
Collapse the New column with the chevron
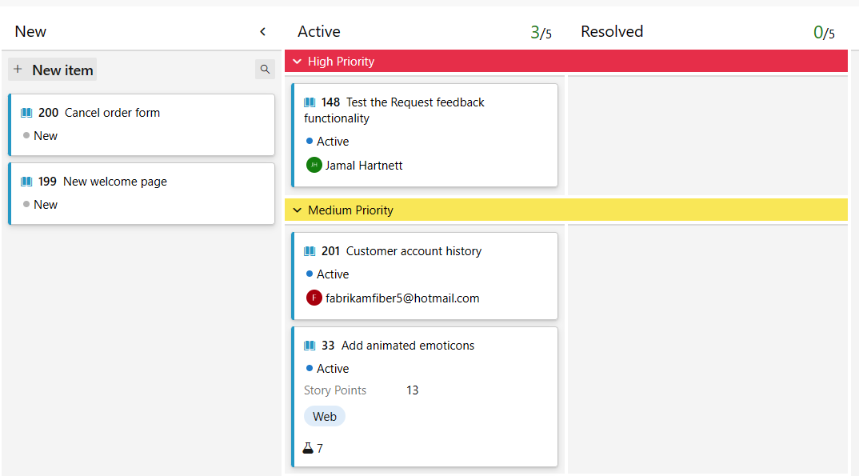[x=262, y=32]
